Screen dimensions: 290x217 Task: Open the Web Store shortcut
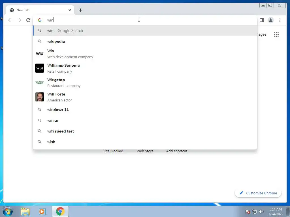click(x=145, y=151)
